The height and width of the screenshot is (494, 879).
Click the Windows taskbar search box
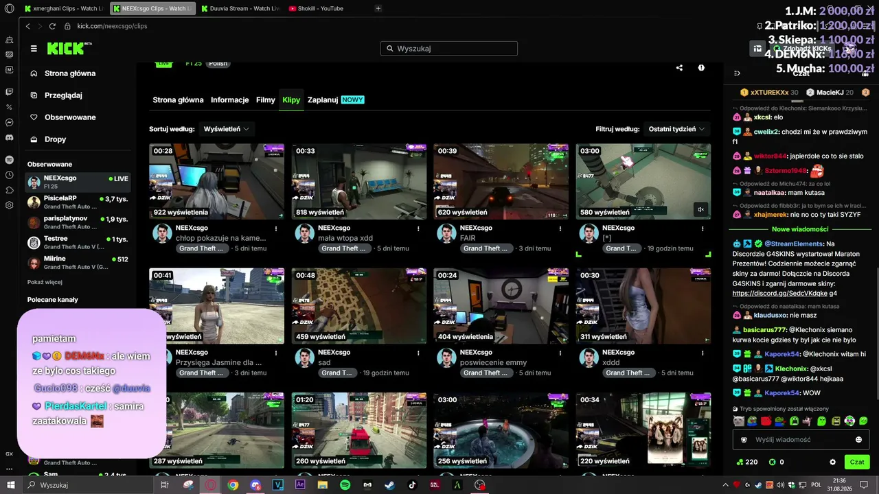click(x=88, y=485)
